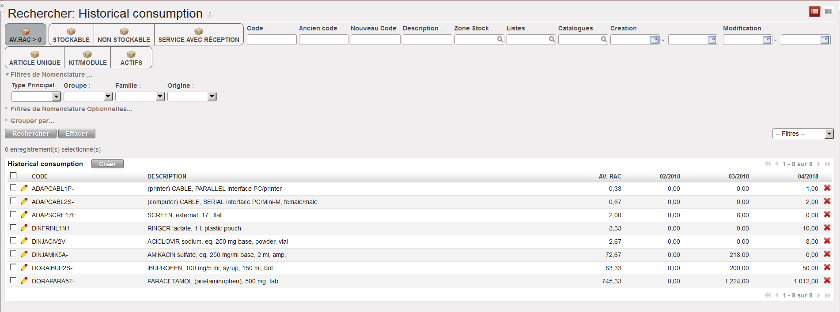Expand Filtres de Nomenclature Optionnelles section

click(71, 109)
